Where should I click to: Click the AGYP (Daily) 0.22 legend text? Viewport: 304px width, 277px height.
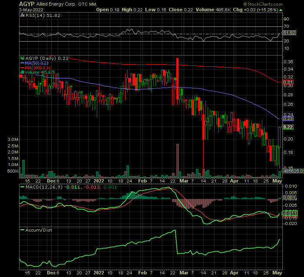pyautogui.click(x=47, y=58)
